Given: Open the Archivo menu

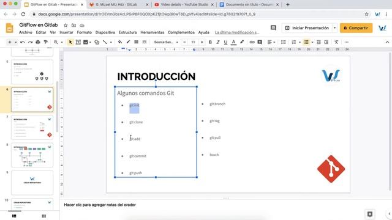Looking at the screenshot, I should pos(26,32).
